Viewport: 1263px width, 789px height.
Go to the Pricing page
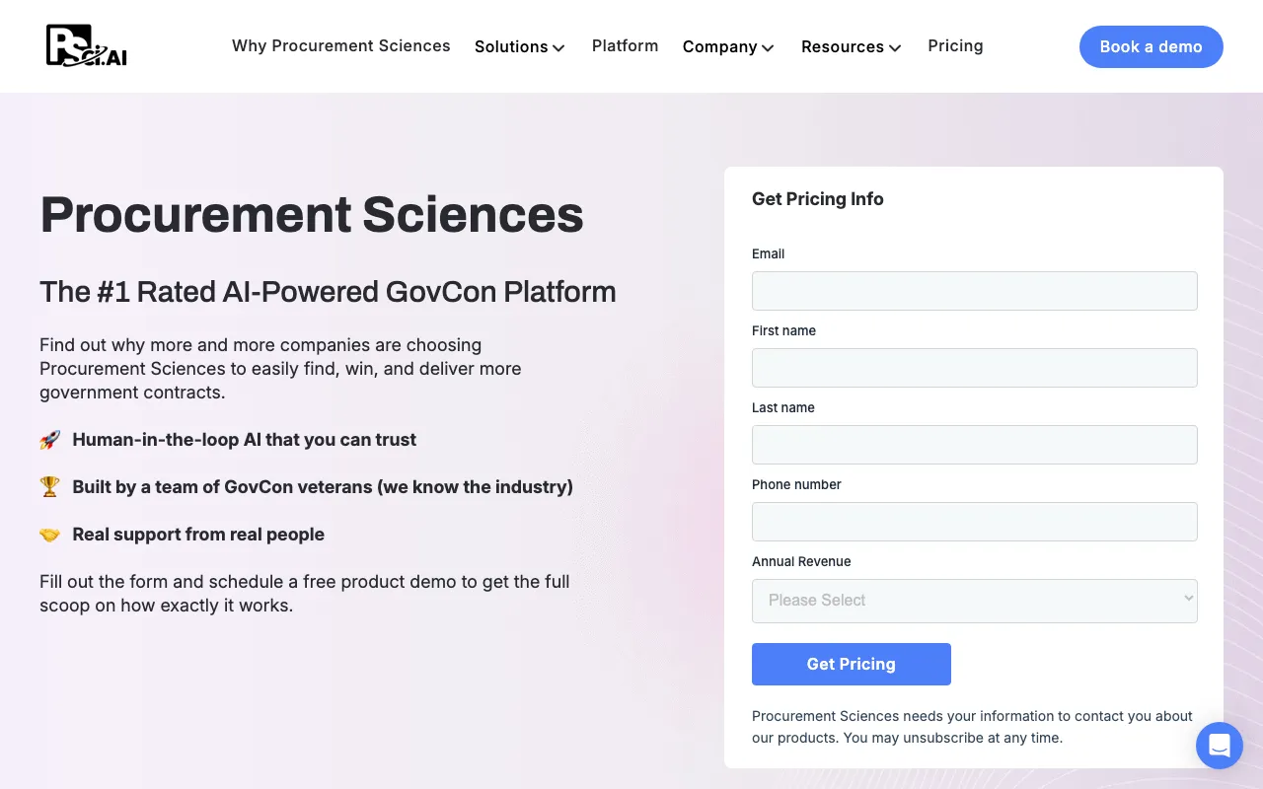click(956, 46)
